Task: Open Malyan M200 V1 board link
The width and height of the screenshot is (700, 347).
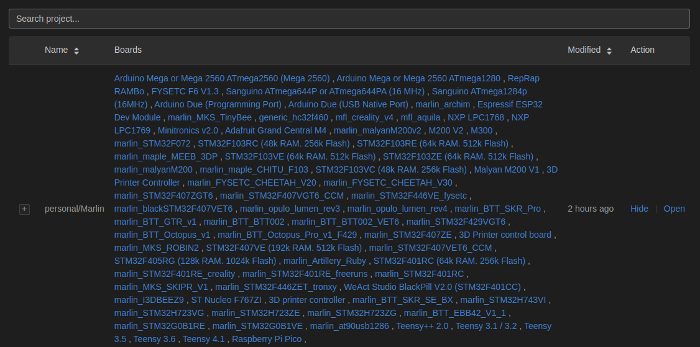Action: pyautogui.click(x=507, y=170)
